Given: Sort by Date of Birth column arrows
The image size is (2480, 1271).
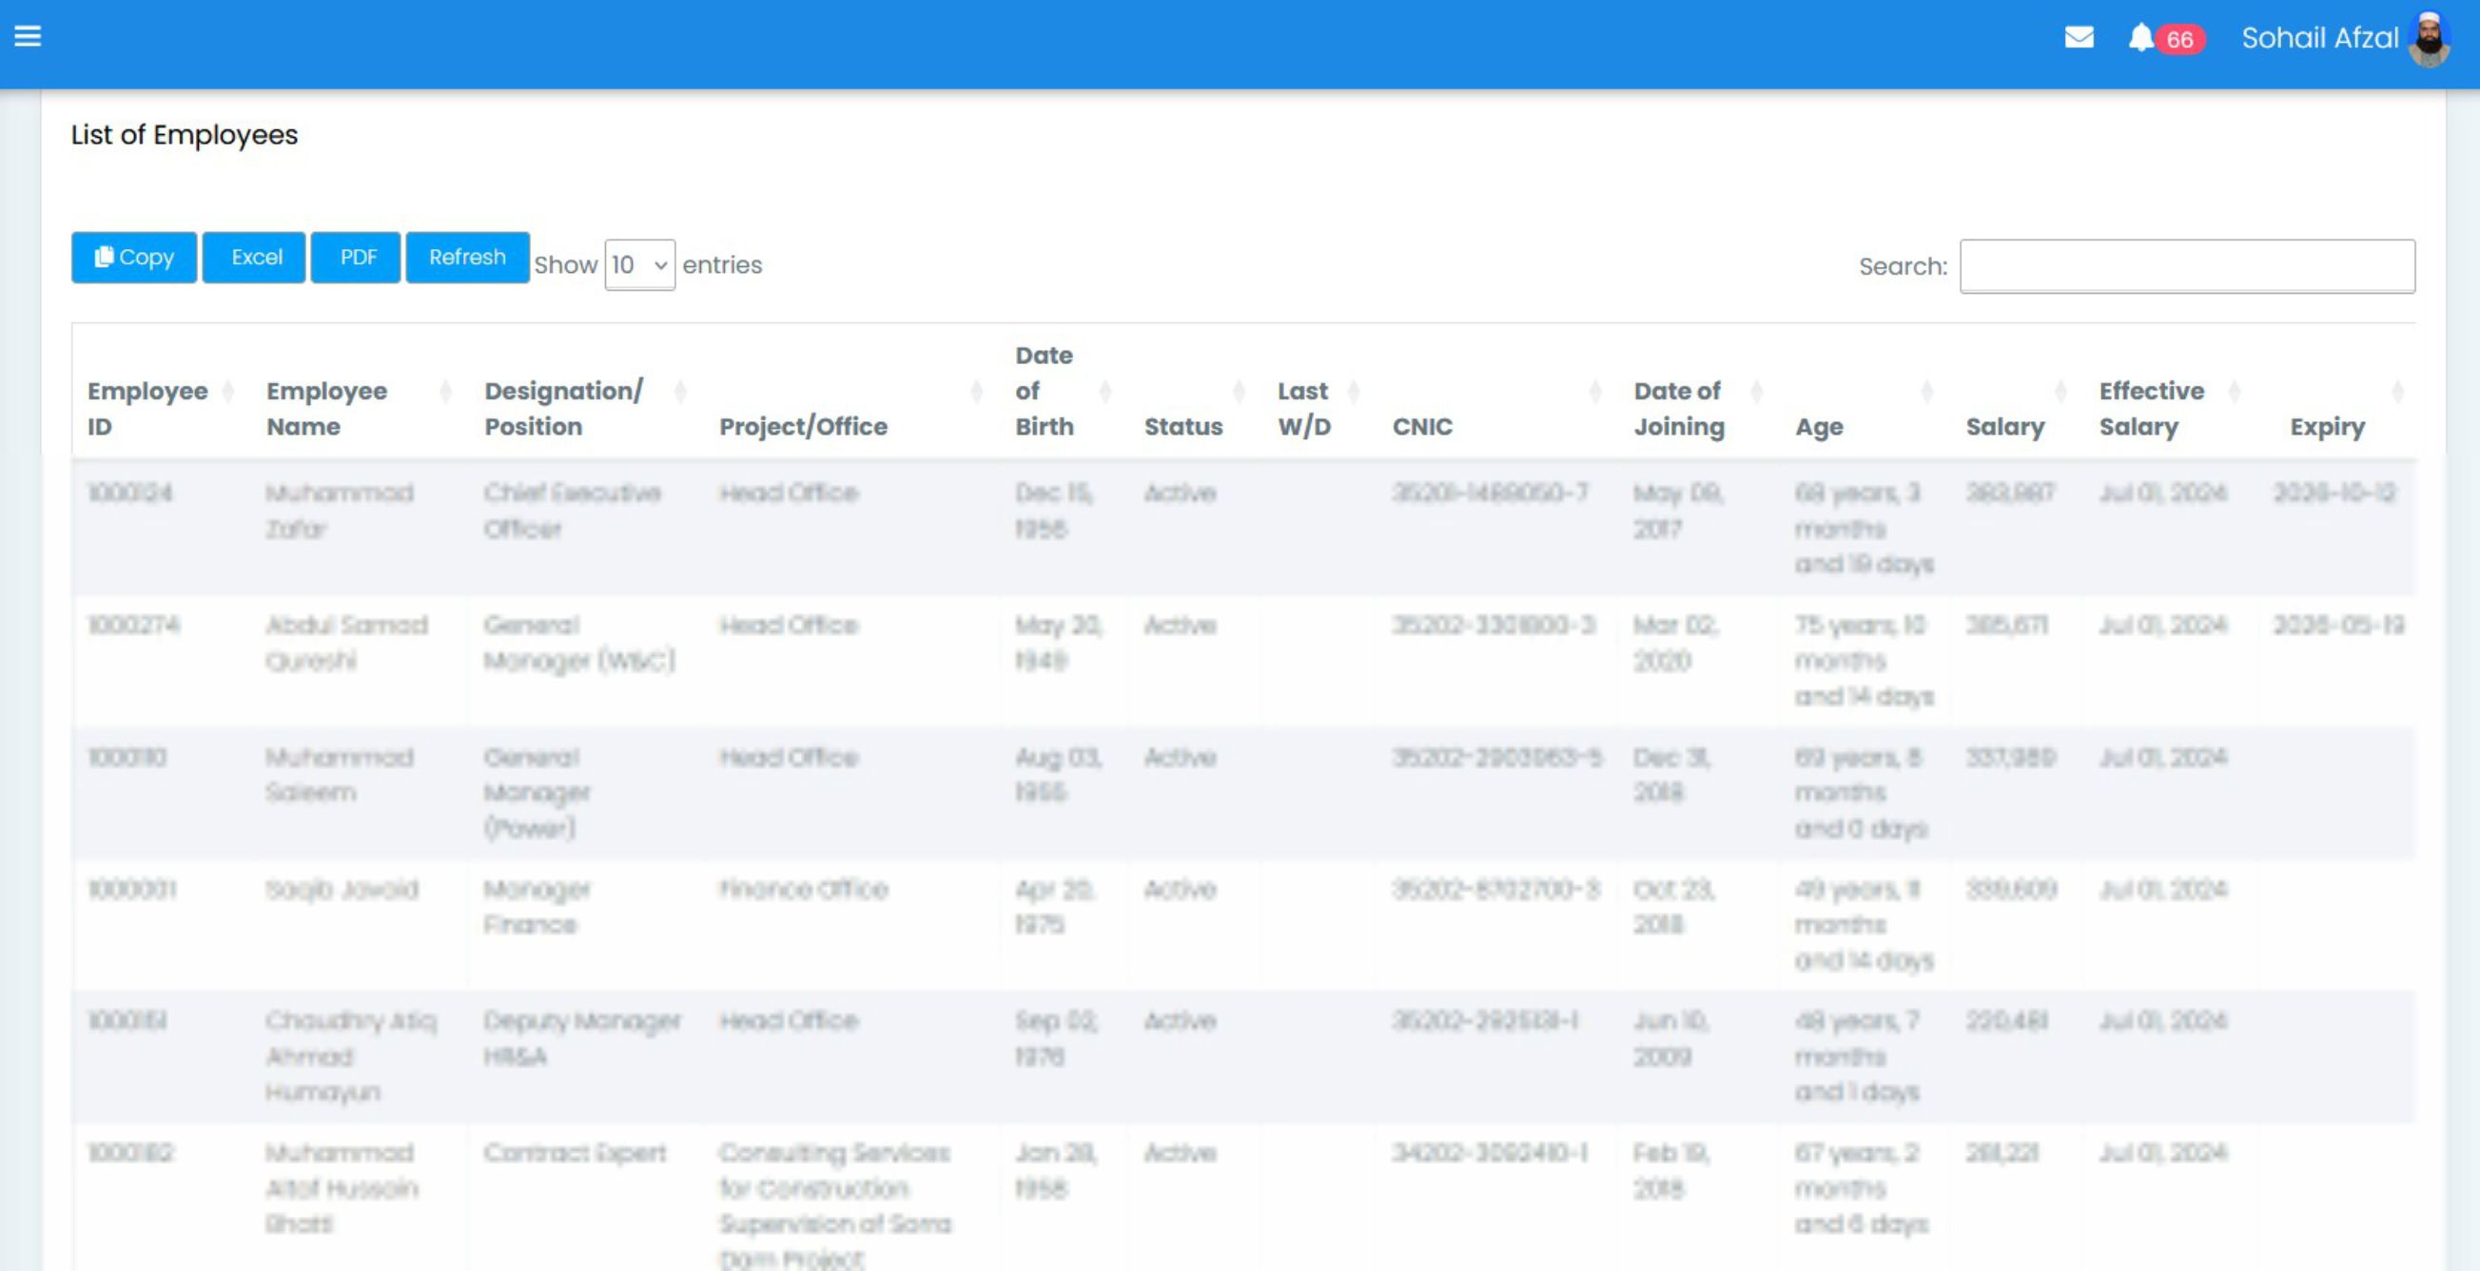Looking at the screenshot, I should [x=1104, y=392].
